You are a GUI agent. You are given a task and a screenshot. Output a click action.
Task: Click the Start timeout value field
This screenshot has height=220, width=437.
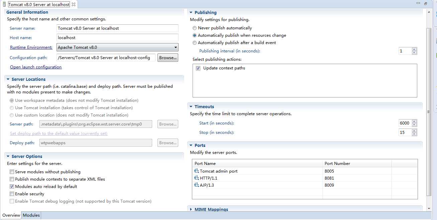pyautogui.click(x=405, y=123)
